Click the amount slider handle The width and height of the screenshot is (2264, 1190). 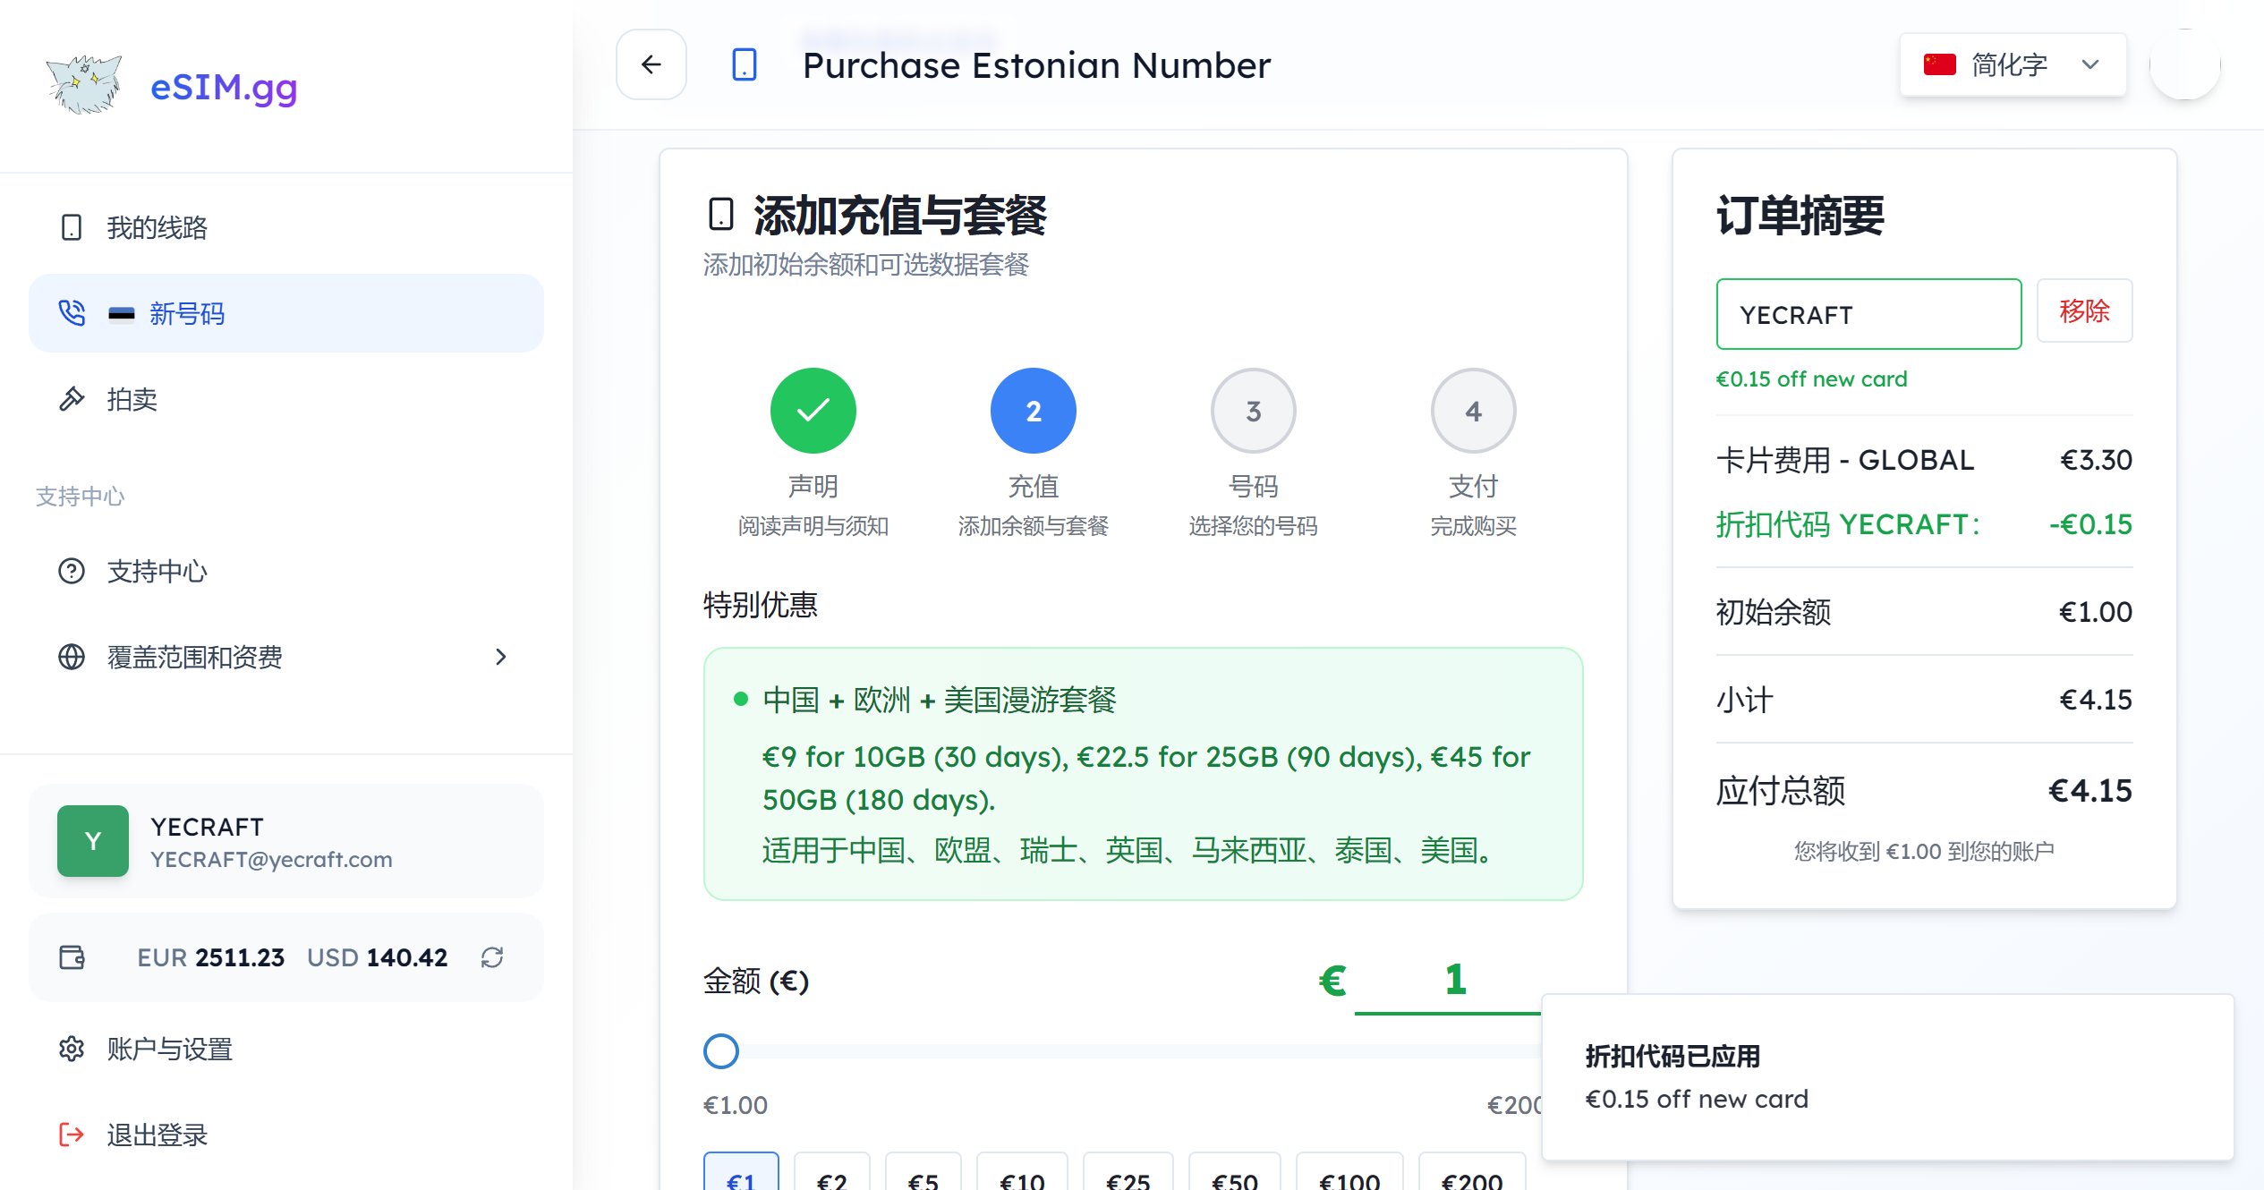point(721,1051)
